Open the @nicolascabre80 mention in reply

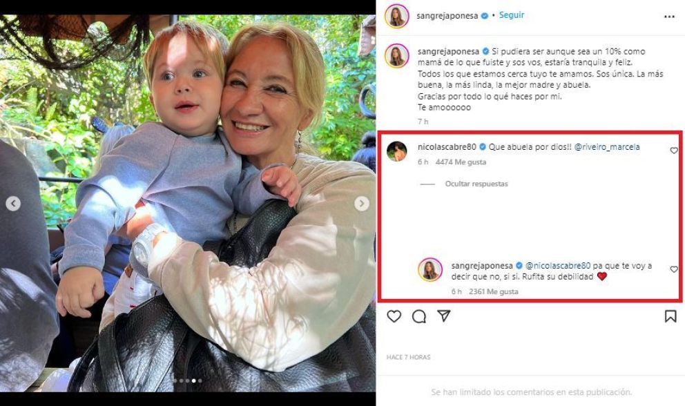point(558,265)
